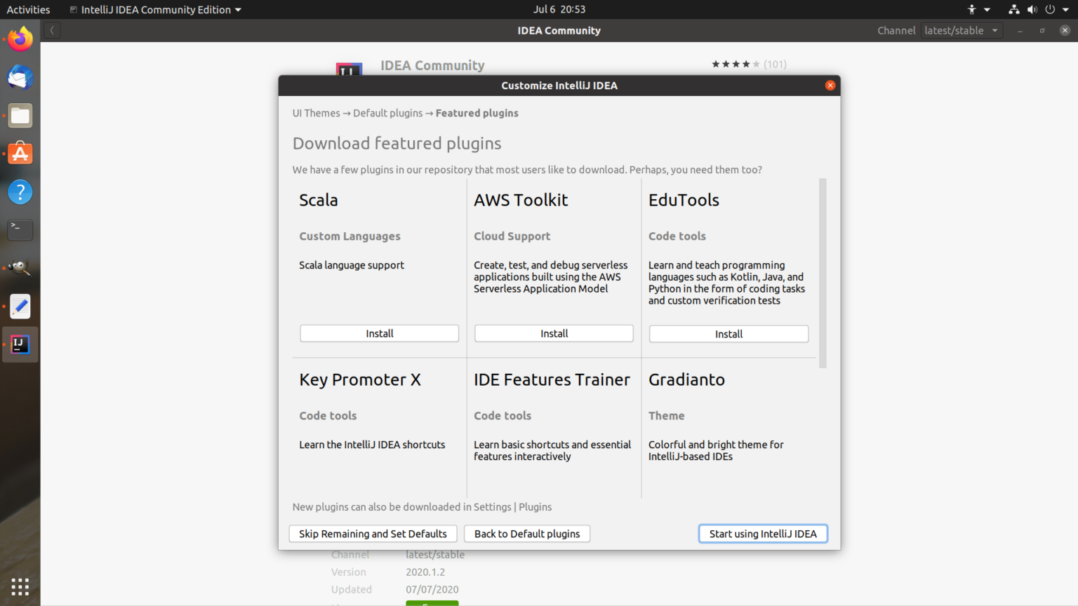1078x606 pixels.
Task: Click the network icon in the top bar
Action: (1013, 9)
